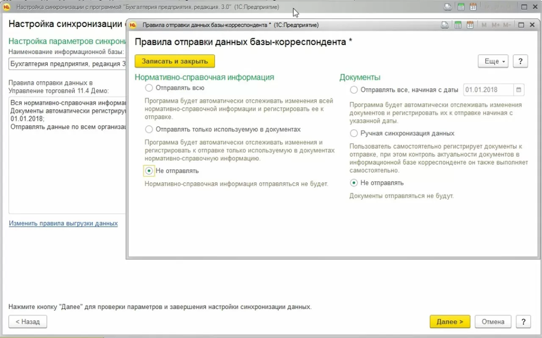Click the print icon in the sync settings window title bar
Viewport: 542px width, 338px height.
[448, 7]
